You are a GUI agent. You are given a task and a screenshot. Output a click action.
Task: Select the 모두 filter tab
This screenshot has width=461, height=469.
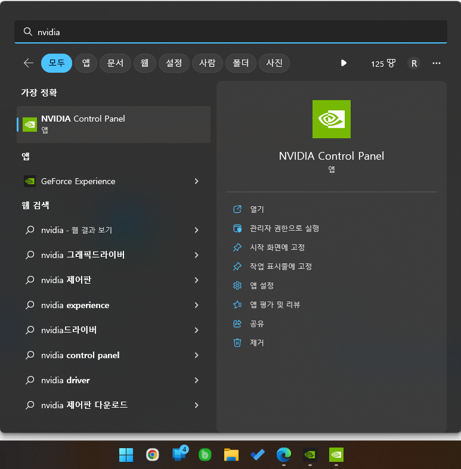coord(57,63)
